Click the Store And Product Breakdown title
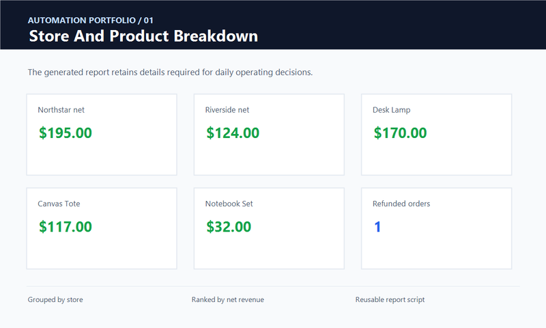546x328 pixels. (143, 36)
